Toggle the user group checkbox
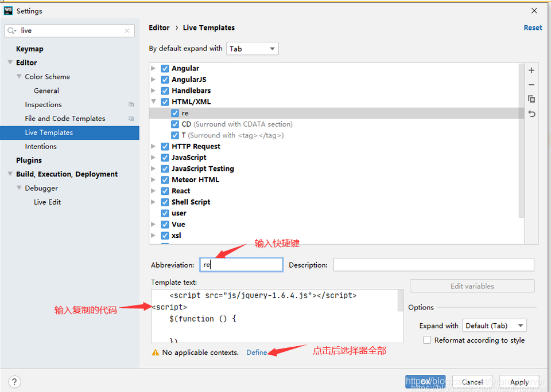 [x=165, y=213]
